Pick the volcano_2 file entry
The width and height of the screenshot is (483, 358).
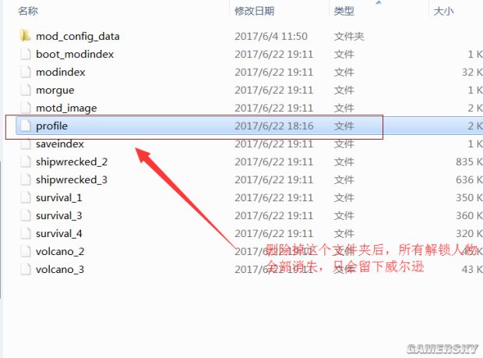click(x=60, y=251)
